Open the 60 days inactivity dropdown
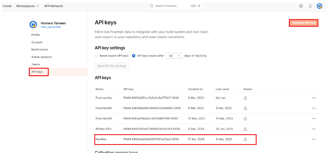Viewport: 327px width, 155px height. [x=174, y=56]
